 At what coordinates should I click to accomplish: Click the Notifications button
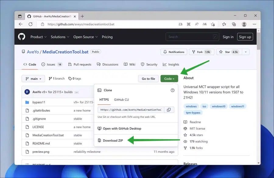174,52
